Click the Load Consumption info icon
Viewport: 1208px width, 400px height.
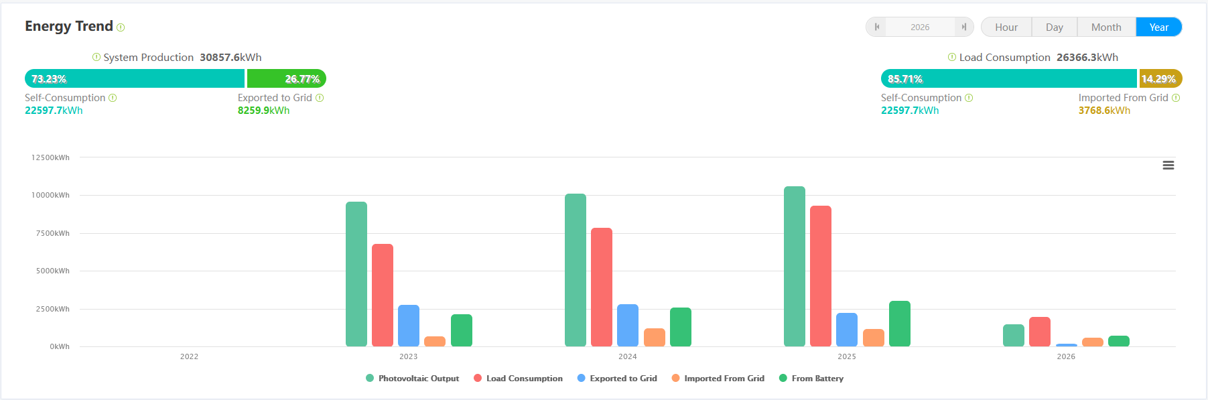click(952, 57)
